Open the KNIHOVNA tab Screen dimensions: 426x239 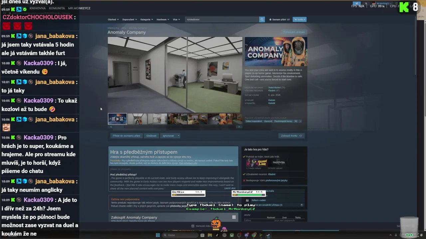point(38,8)
